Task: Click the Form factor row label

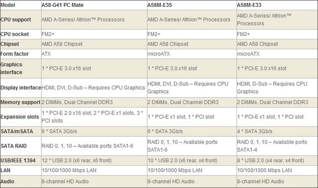Action: pos(15,54)
